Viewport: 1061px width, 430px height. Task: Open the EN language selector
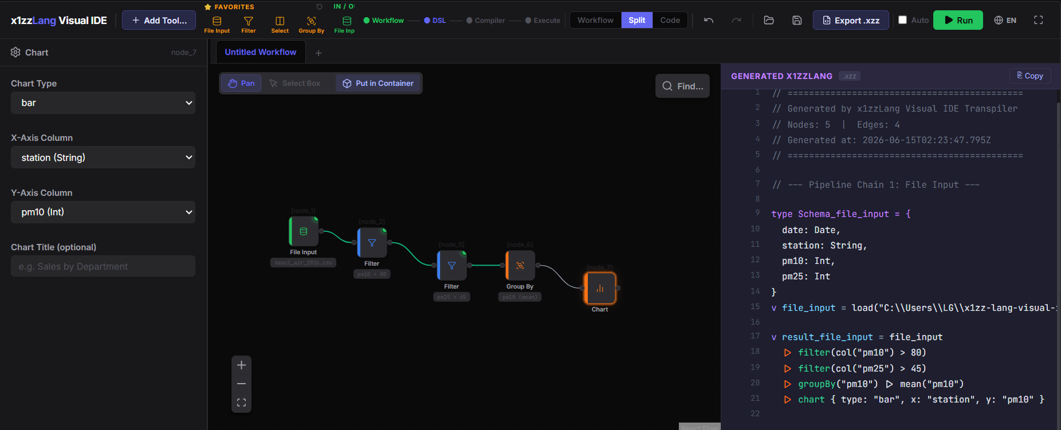tap(1005, 20)
